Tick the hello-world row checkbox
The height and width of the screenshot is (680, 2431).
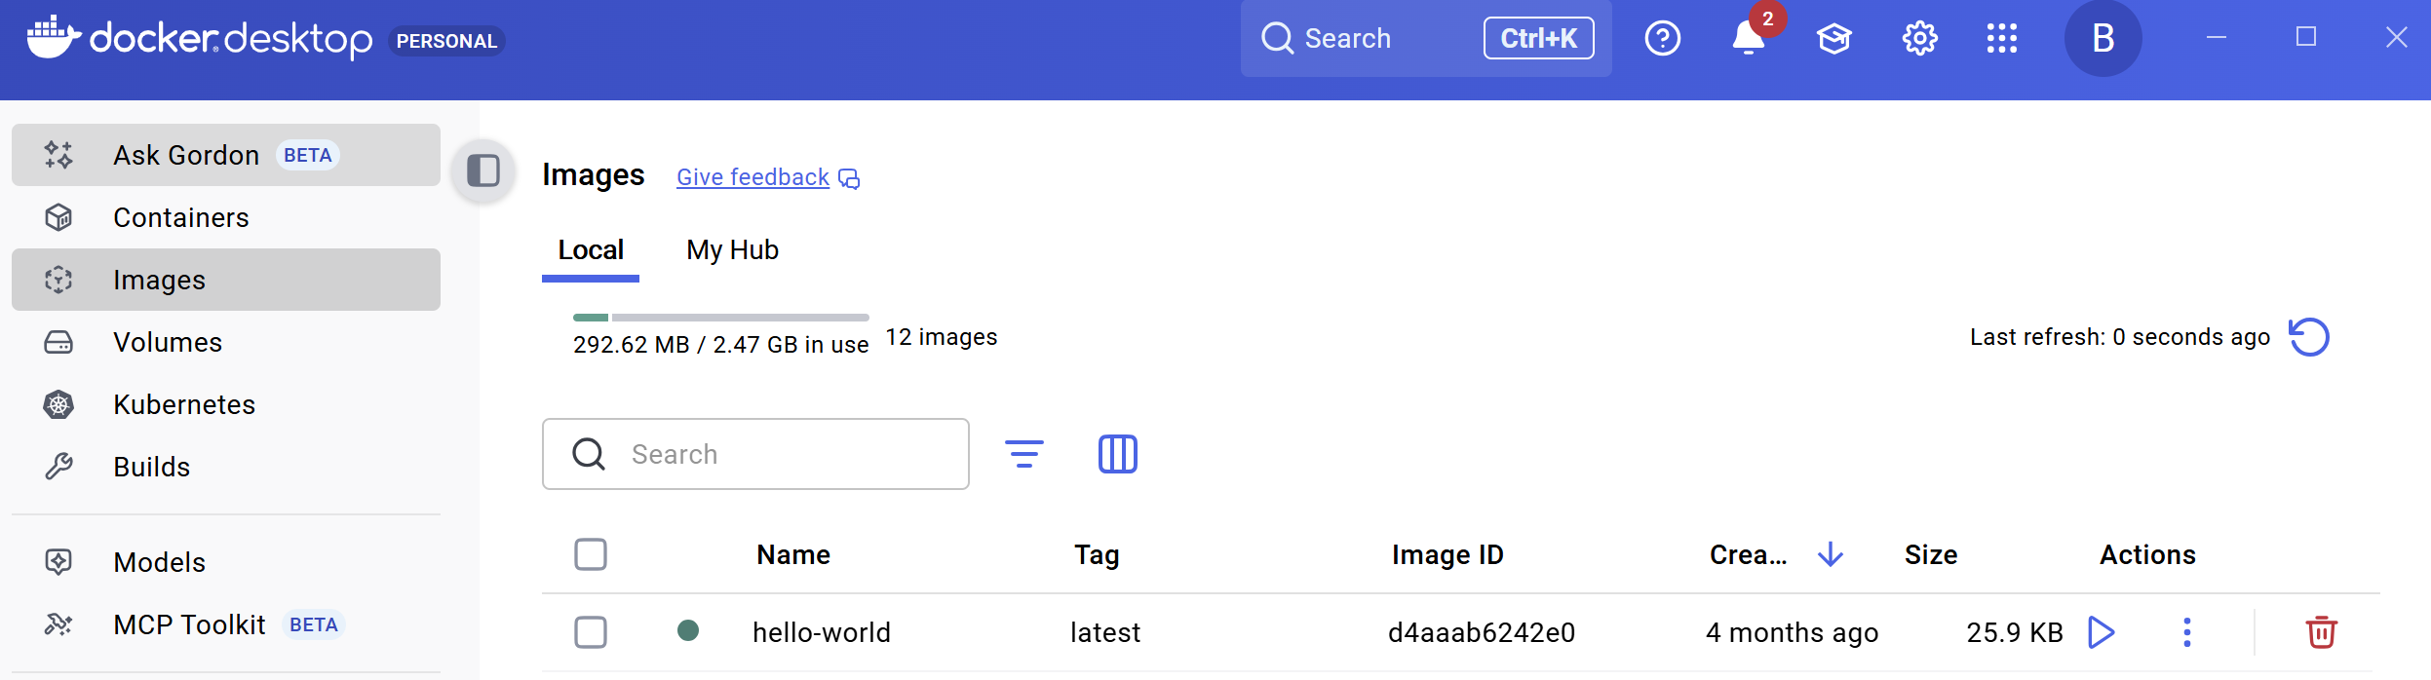pyautogui.click(x=591, y=632)
